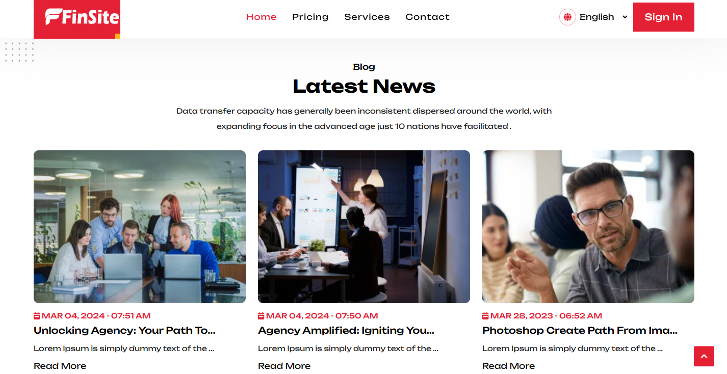Screen dimensions: 727x374
Task: Click the FinSite logo
Action: click(x=77, y=19)
